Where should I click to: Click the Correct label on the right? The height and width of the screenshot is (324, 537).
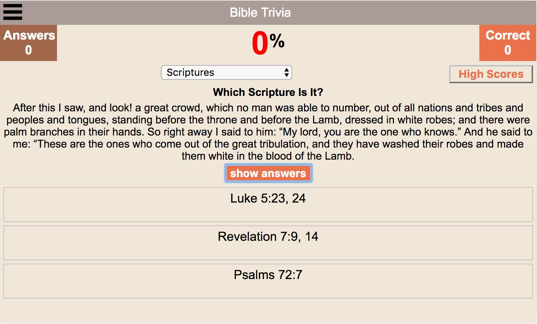[508, 35]
